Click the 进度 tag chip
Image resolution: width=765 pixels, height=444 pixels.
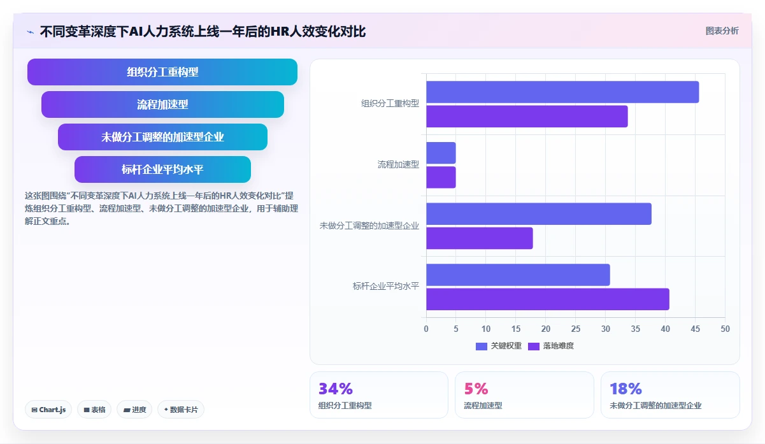pyautogui.click(x=134, y=410)
